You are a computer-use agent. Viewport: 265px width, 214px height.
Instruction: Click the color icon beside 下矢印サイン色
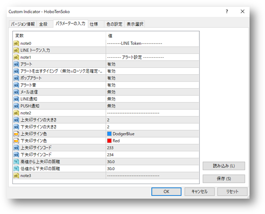(16, 141)
